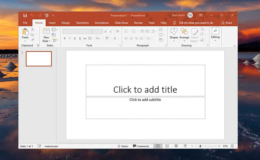The image size is (260, 160).
Task: Click the Paste clipboard icon
Action: (25, 32)
